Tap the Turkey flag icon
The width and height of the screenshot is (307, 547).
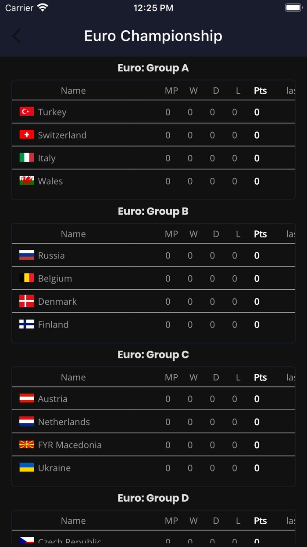27,112
